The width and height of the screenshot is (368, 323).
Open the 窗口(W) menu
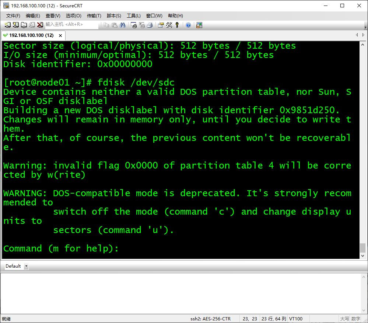pos(154,16)
